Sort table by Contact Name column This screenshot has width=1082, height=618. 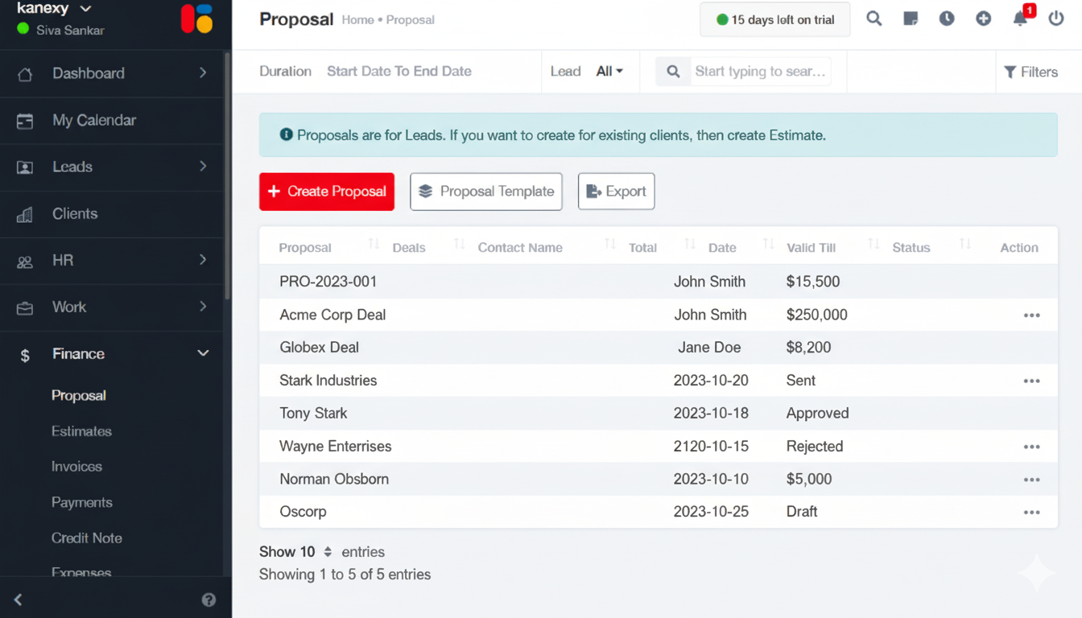(520, 248)
